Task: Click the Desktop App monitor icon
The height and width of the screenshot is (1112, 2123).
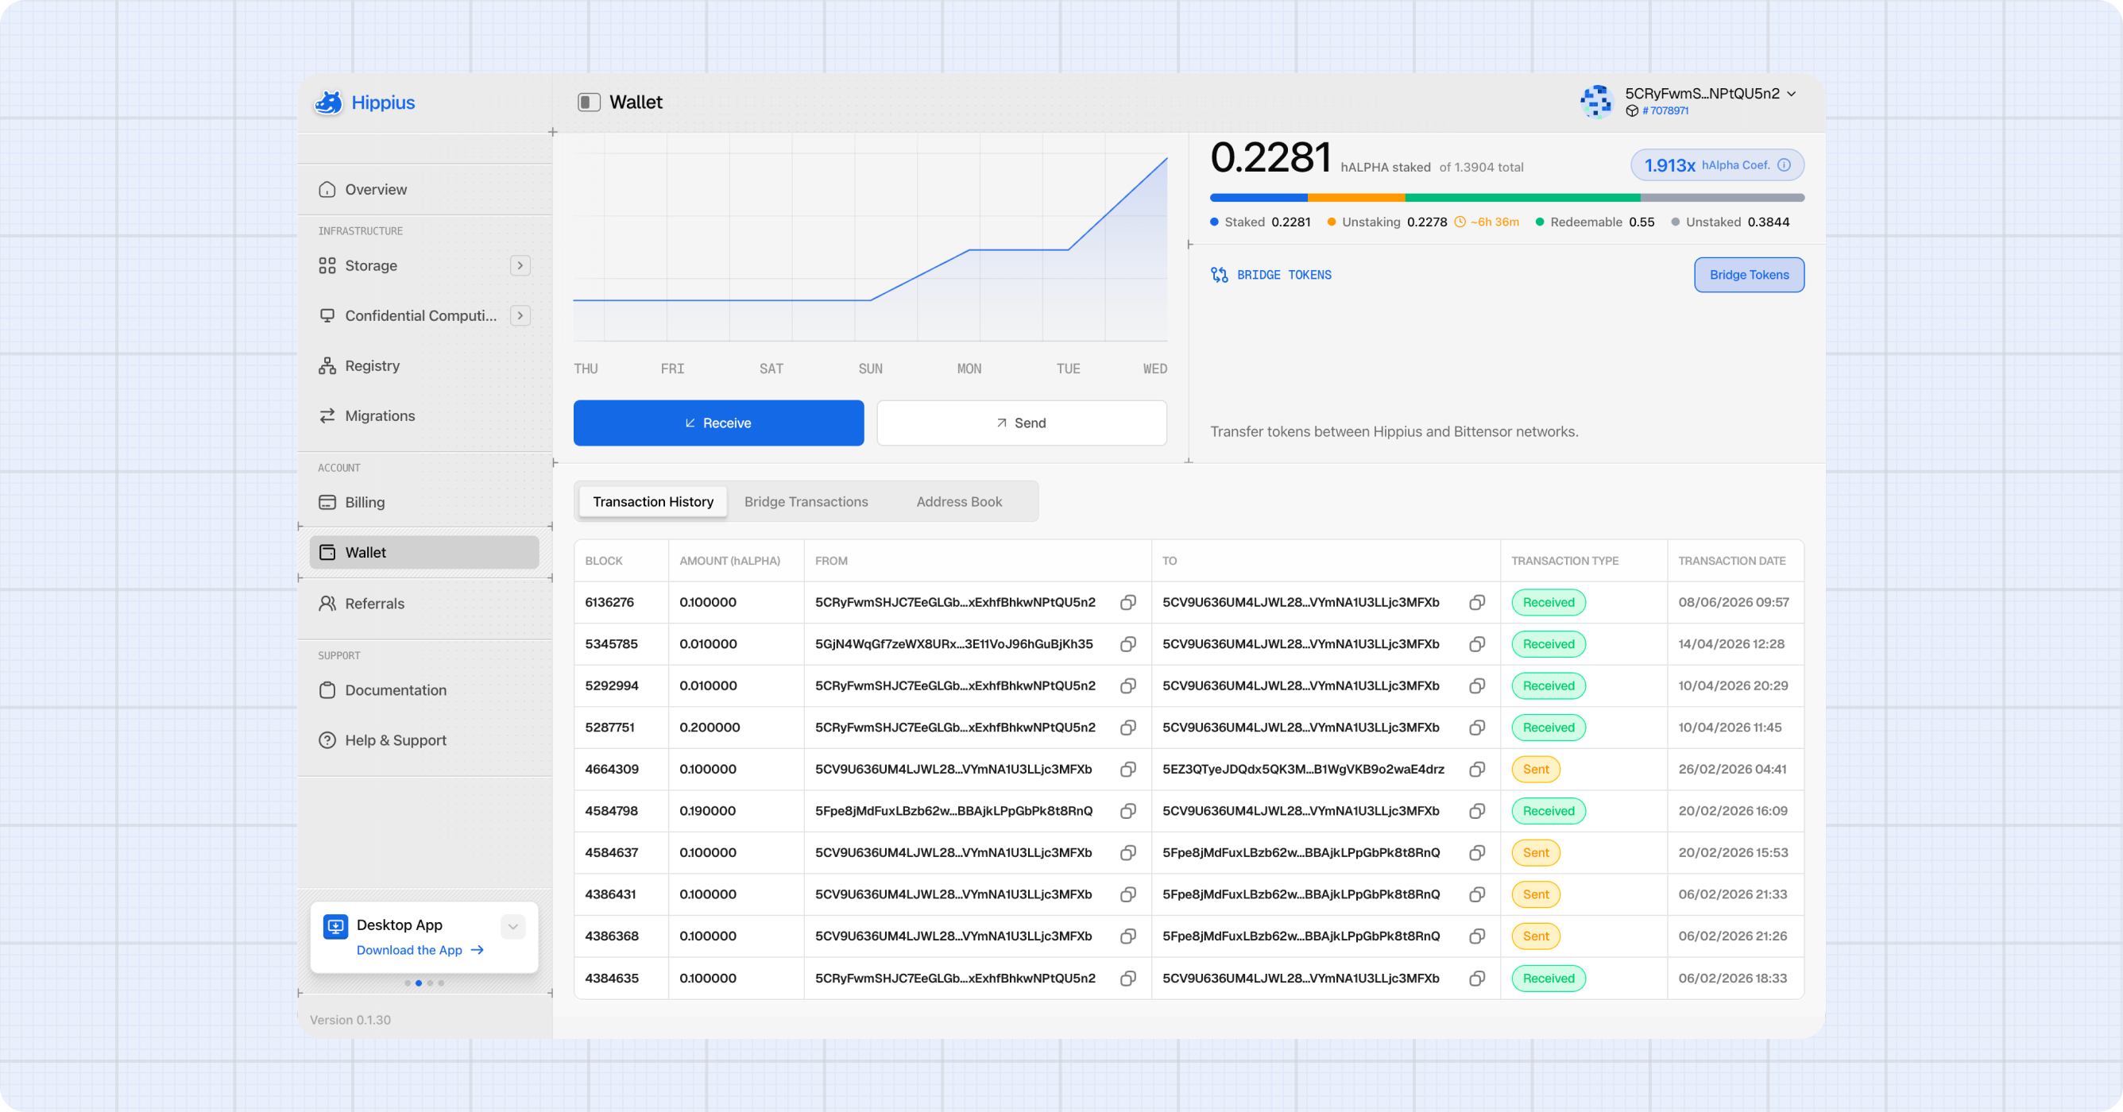Action: [x=335, y=927]
